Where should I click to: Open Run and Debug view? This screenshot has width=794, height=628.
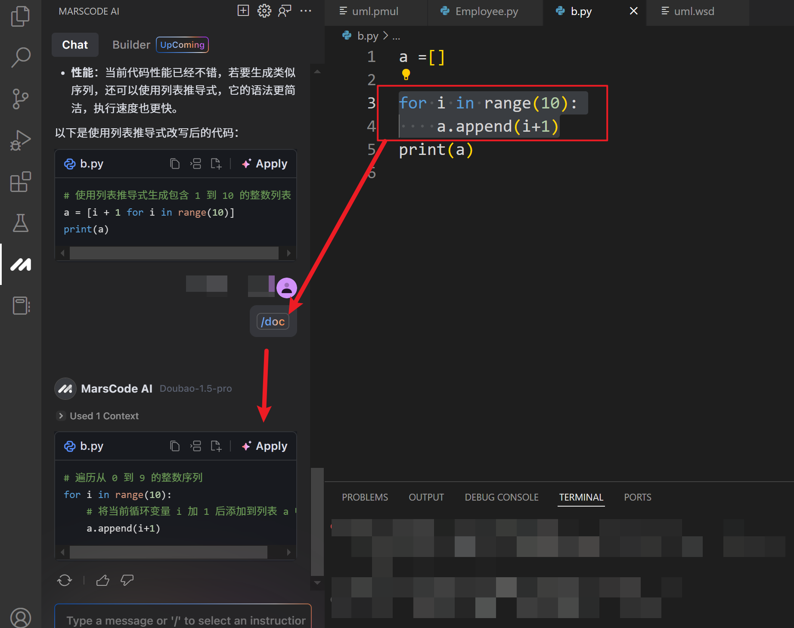point(20,140)
